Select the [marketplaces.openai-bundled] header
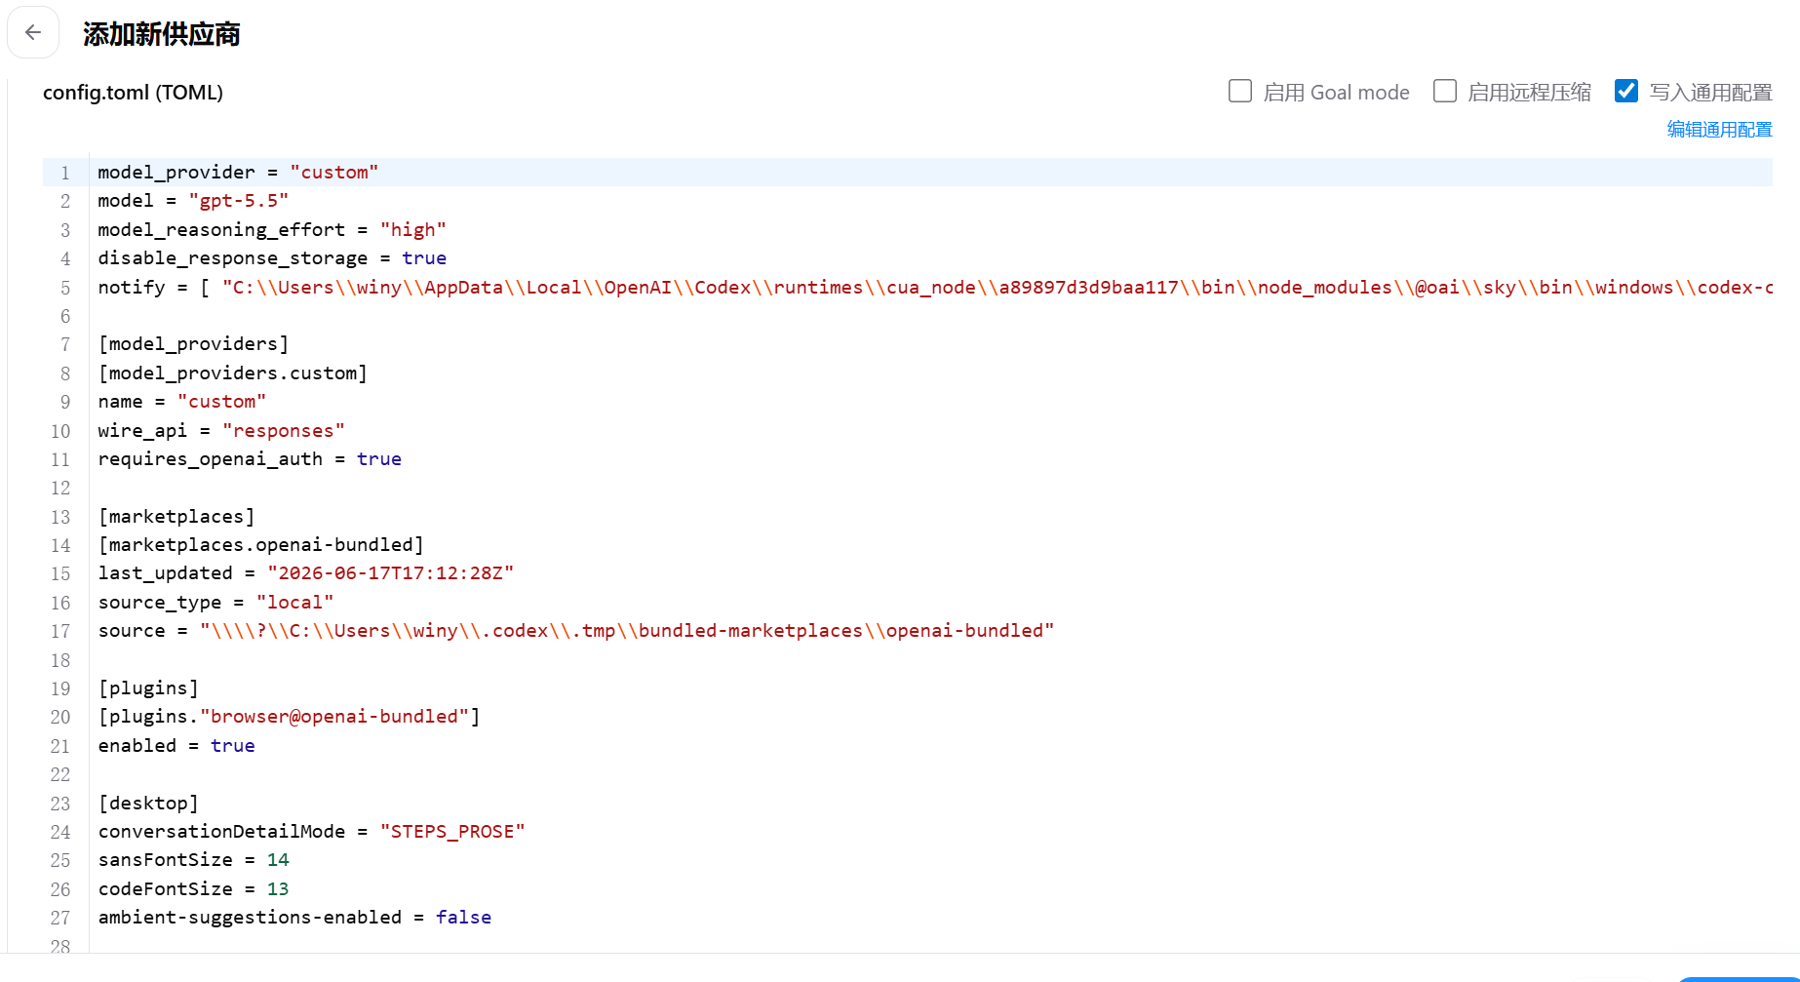Screen dimensions: 1800x982 point(261,545)
